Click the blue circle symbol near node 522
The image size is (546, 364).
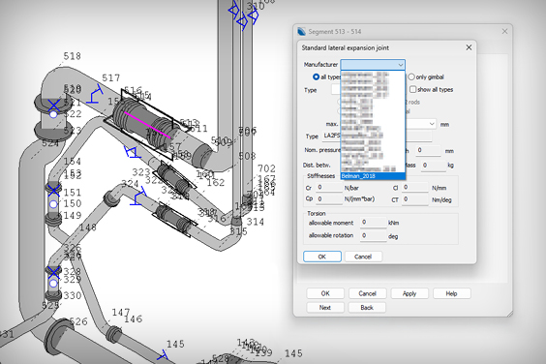tap(53, 114)
